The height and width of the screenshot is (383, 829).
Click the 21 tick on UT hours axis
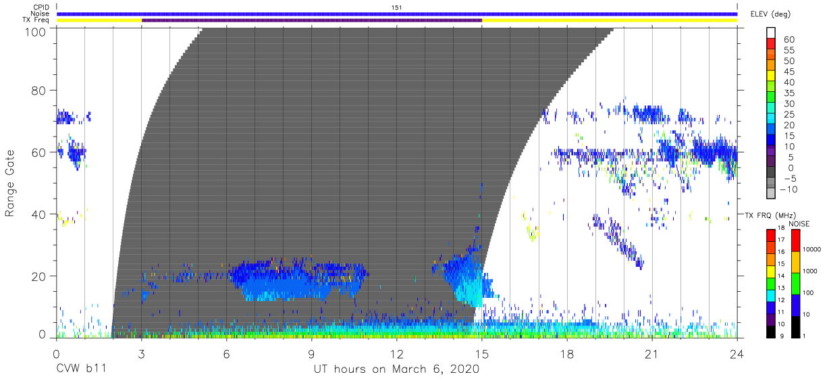click(x=652, y=353)
